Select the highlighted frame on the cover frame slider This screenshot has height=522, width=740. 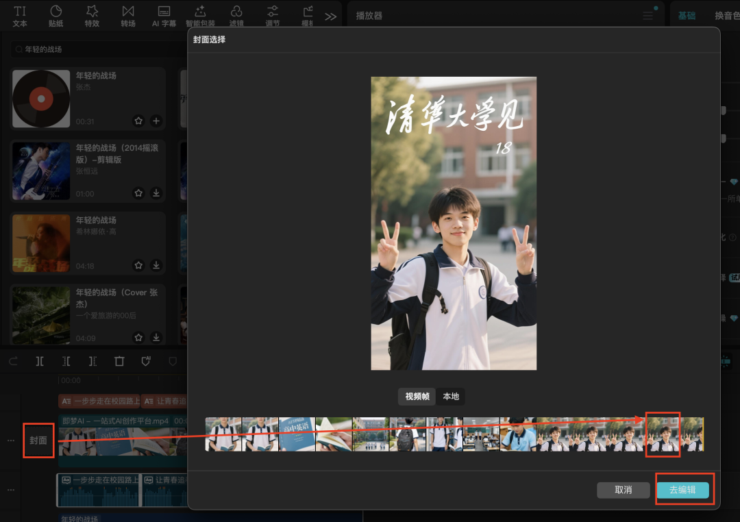coord(662,434)
